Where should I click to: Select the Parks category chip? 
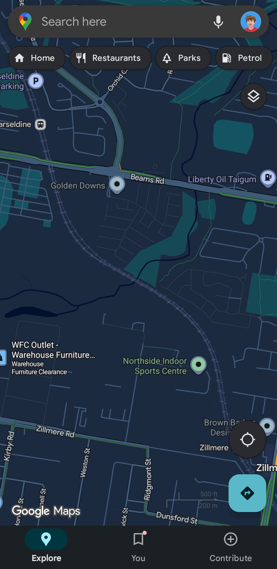(x=183, y=58)
